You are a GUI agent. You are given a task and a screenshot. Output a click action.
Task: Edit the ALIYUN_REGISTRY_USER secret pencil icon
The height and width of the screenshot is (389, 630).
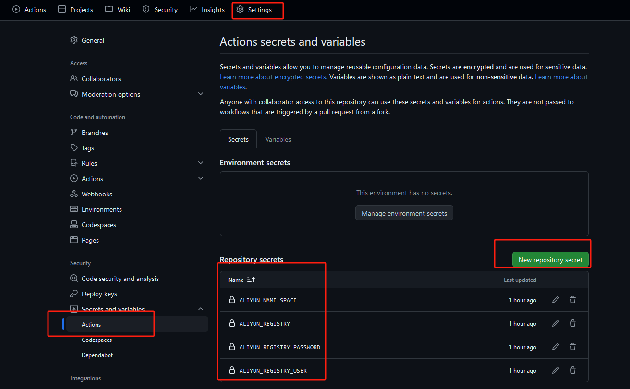coord(556,370)
